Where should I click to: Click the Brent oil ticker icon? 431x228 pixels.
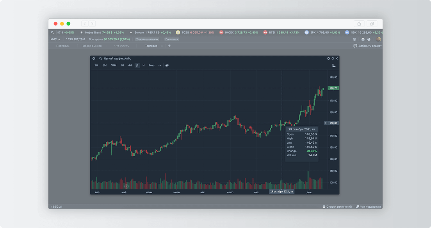(x=81, y=32)
